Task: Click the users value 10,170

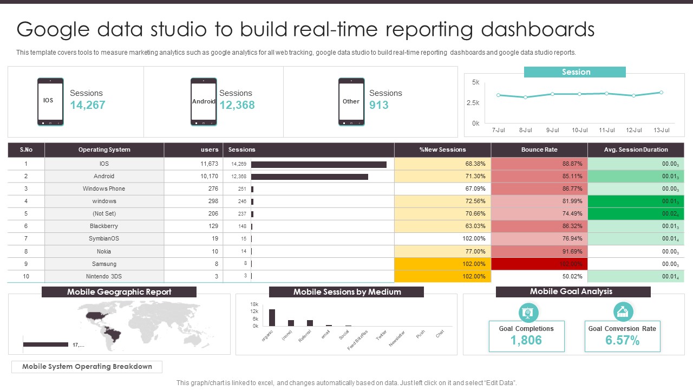Action: click(x=209, y=176)
